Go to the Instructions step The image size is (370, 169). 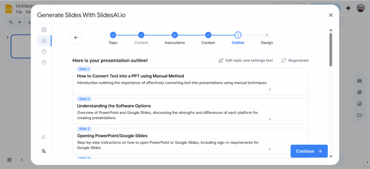point(175,35)
